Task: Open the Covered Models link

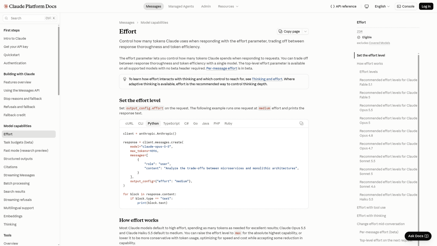Action: click(x=379, y=43)
